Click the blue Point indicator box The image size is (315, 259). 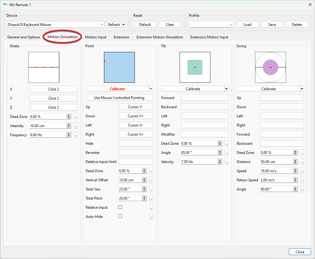pos(119,67)
